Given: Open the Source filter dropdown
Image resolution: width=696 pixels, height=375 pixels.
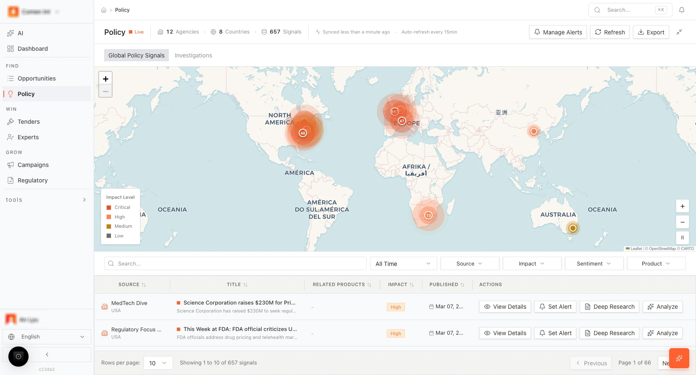Looking at the screenshot, I should [470, 263].
